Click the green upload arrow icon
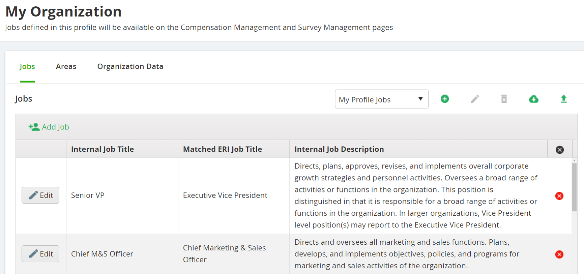 [563, 99]
